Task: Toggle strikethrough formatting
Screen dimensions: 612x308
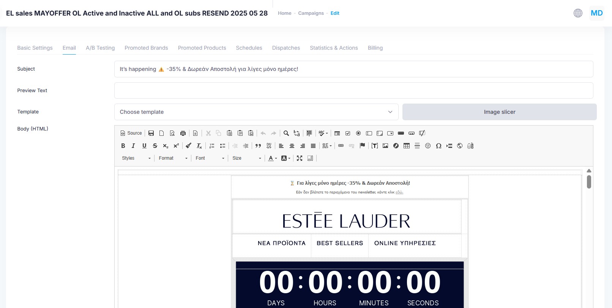Action: tap(155, 146)
